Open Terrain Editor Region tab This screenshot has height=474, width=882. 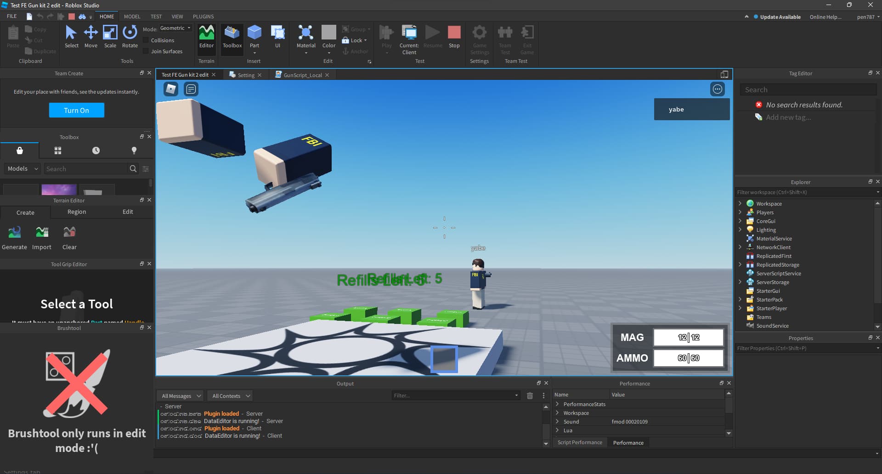(x=77, y=212)
